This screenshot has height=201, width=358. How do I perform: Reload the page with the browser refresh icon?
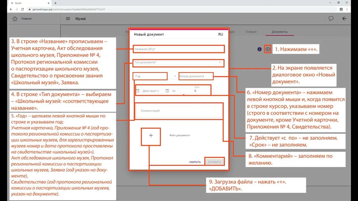[23, 9]
